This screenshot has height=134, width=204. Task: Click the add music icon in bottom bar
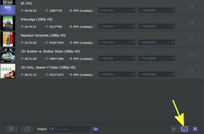(27, 129)
